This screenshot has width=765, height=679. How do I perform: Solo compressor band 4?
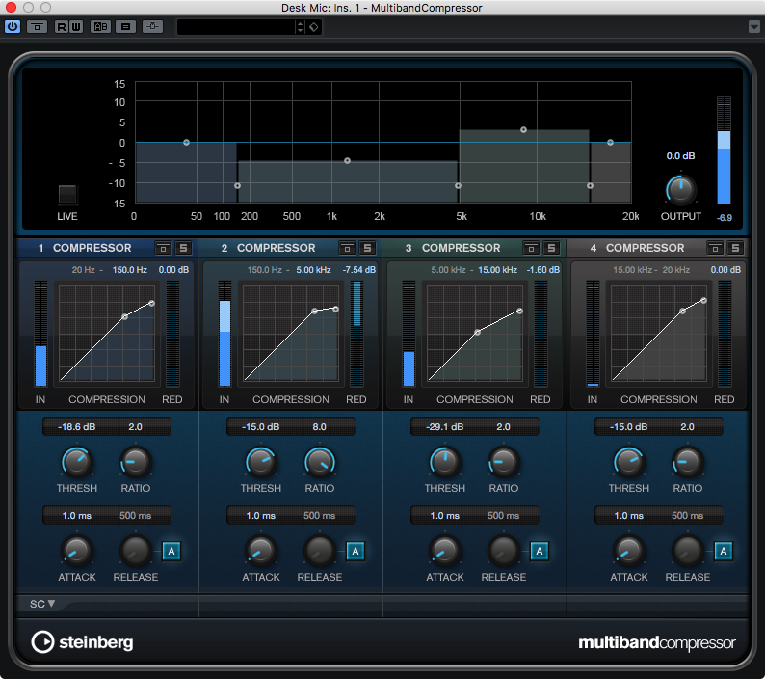(735, 248)
